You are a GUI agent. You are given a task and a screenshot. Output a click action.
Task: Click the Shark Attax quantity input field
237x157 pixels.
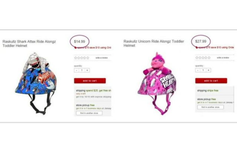tap(82, 70)
